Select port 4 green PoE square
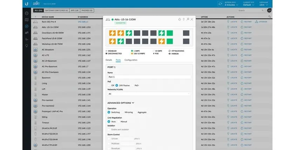 coord(121,41)
